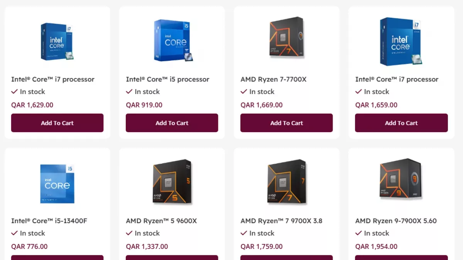
Task: Open the Intel Core i7 box image priced QAR 1,629.00
Action: tap(57, 42)
